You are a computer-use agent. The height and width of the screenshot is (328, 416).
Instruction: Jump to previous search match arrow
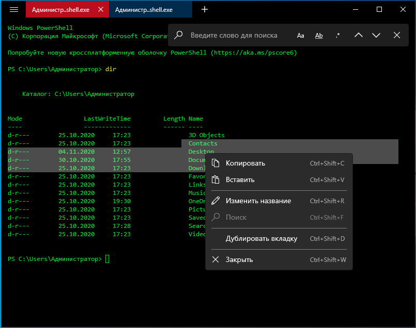tap(359, 35)
